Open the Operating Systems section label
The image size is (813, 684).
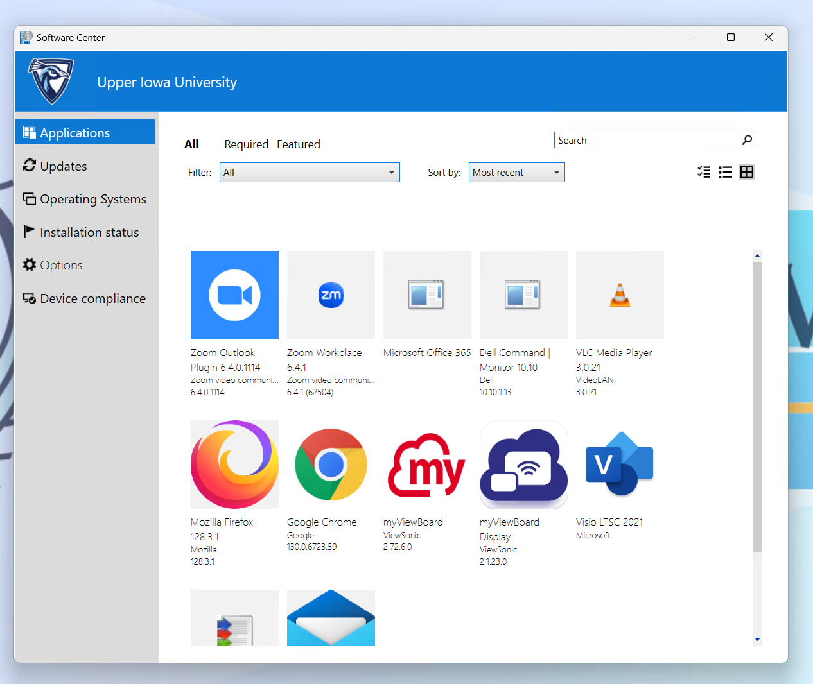click(x=93, y=200)
